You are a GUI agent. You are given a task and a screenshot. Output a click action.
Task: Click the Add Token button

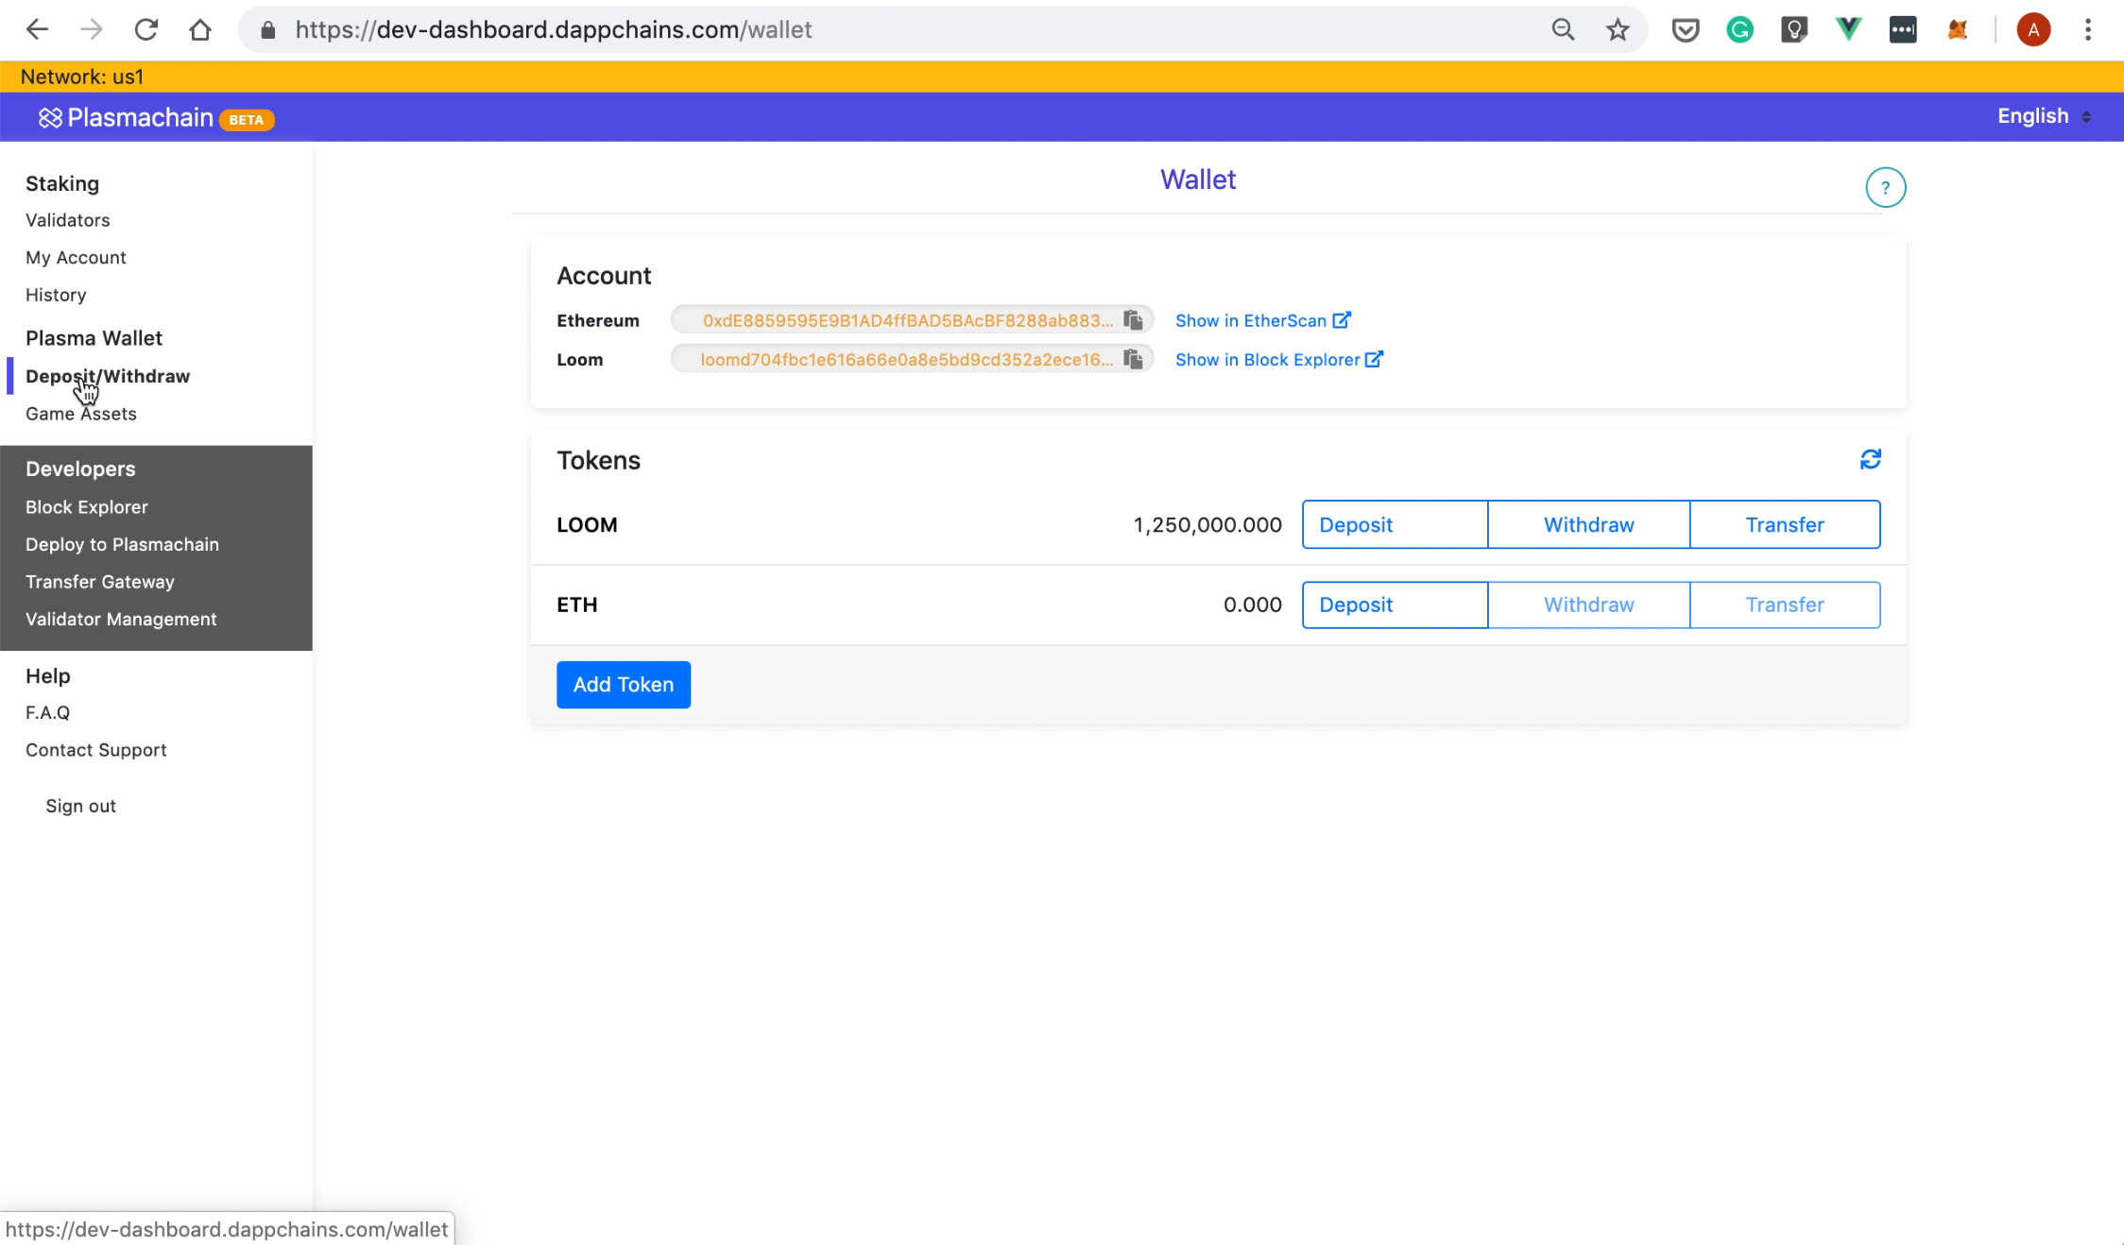coord(624,685)
